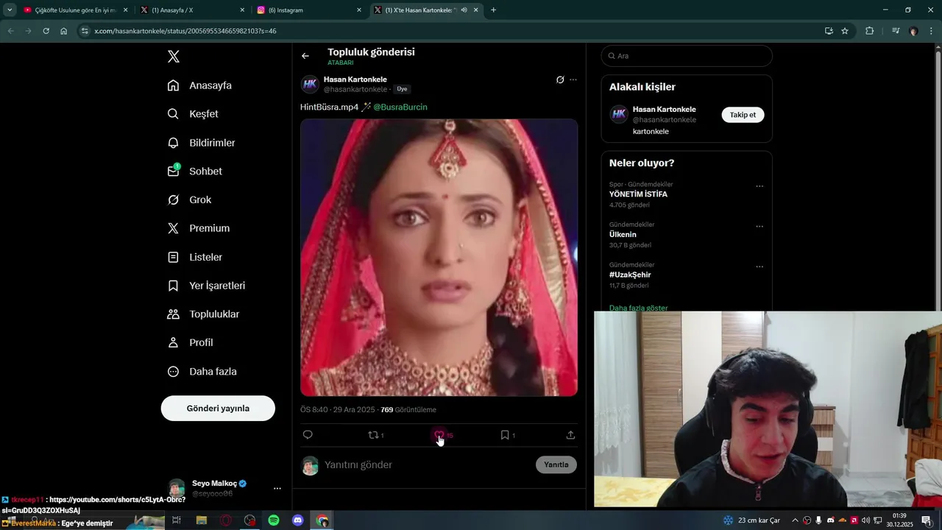Open Hasan Kartonkele author avatar
This screenshot has width=942, height=530.
pyautogui.click(x=310, y=84)
